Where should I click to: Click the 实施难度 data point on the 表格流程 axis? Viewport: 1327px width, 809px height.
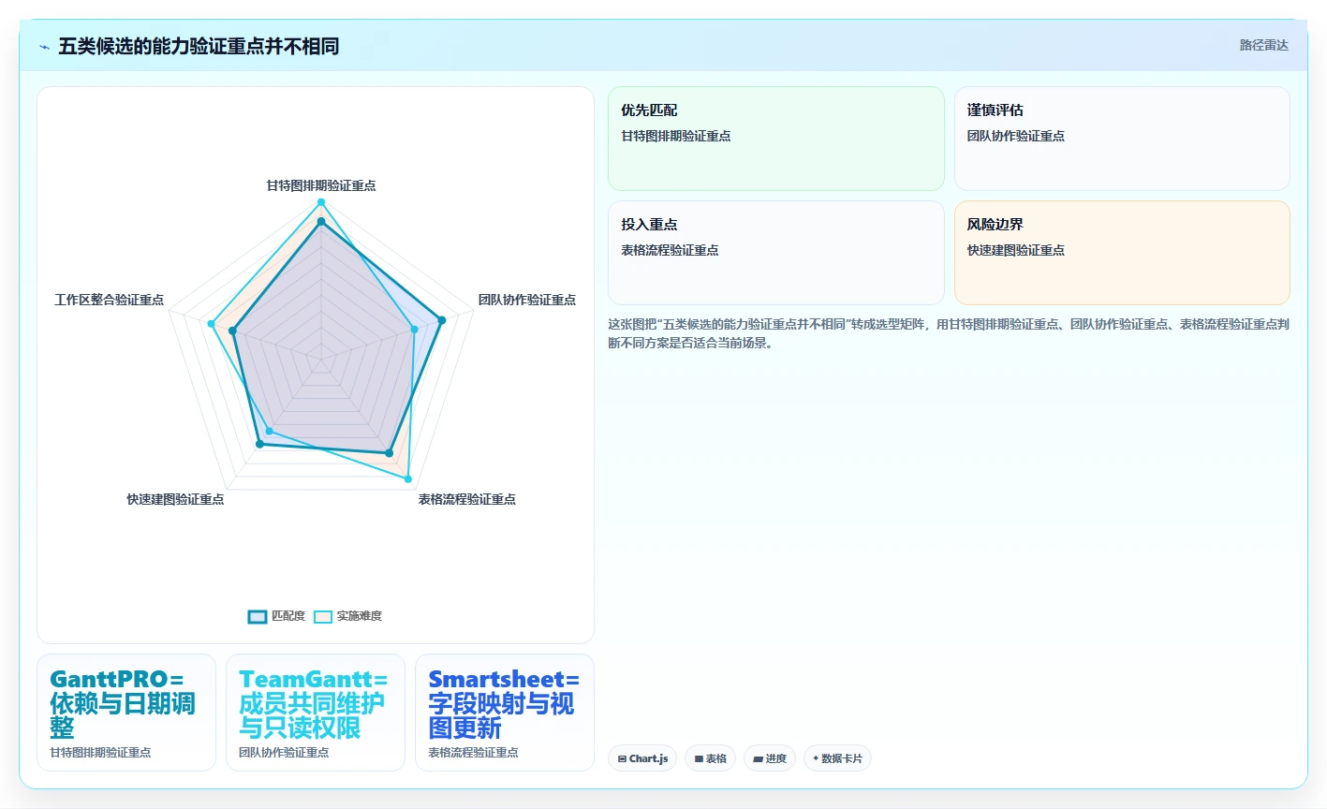coord(408,479)
